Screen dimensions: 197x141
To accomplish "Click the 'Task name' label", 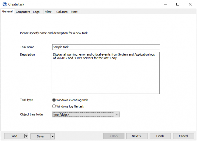I will tap(27, 47).
